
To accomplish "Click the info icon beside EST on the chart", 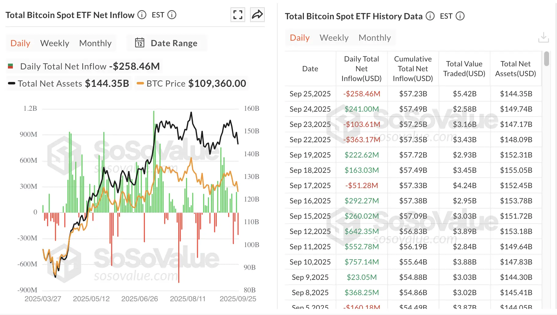I will pyautogui.click(x=172, y=14).
